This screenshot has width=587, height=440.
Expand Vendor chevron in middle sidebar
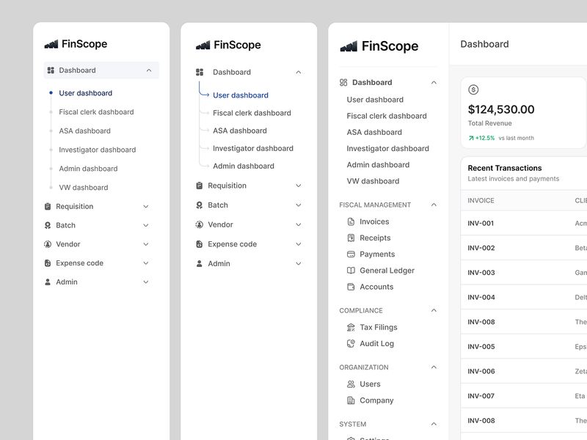click(x=299, y=224)
